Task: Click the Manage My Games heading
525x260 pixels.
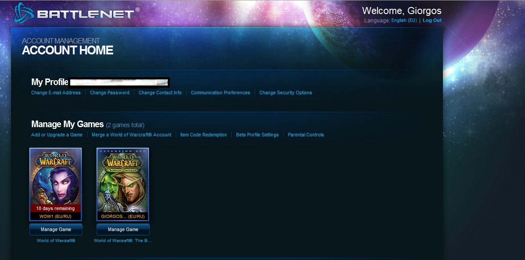Action: (67, 125)
